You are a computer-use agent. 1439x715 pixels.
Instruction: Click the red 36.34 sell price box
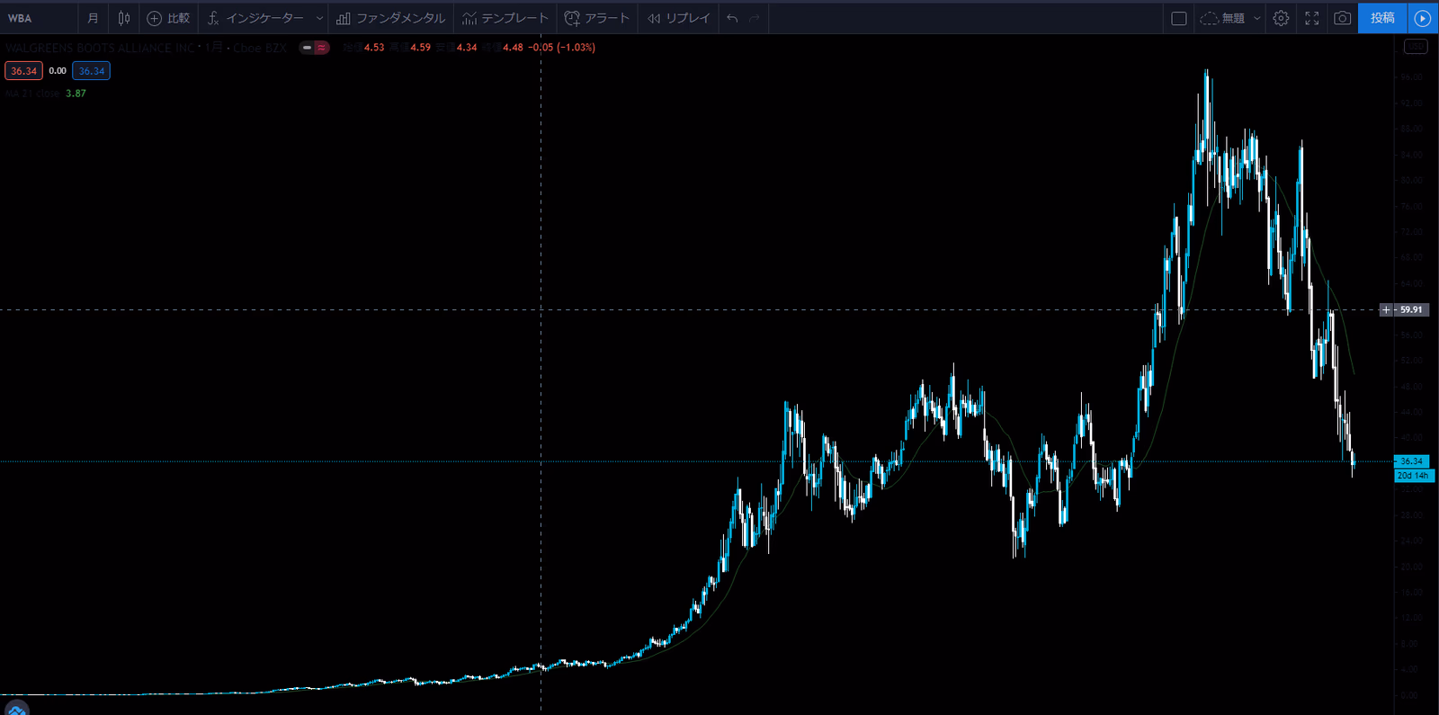23,71
